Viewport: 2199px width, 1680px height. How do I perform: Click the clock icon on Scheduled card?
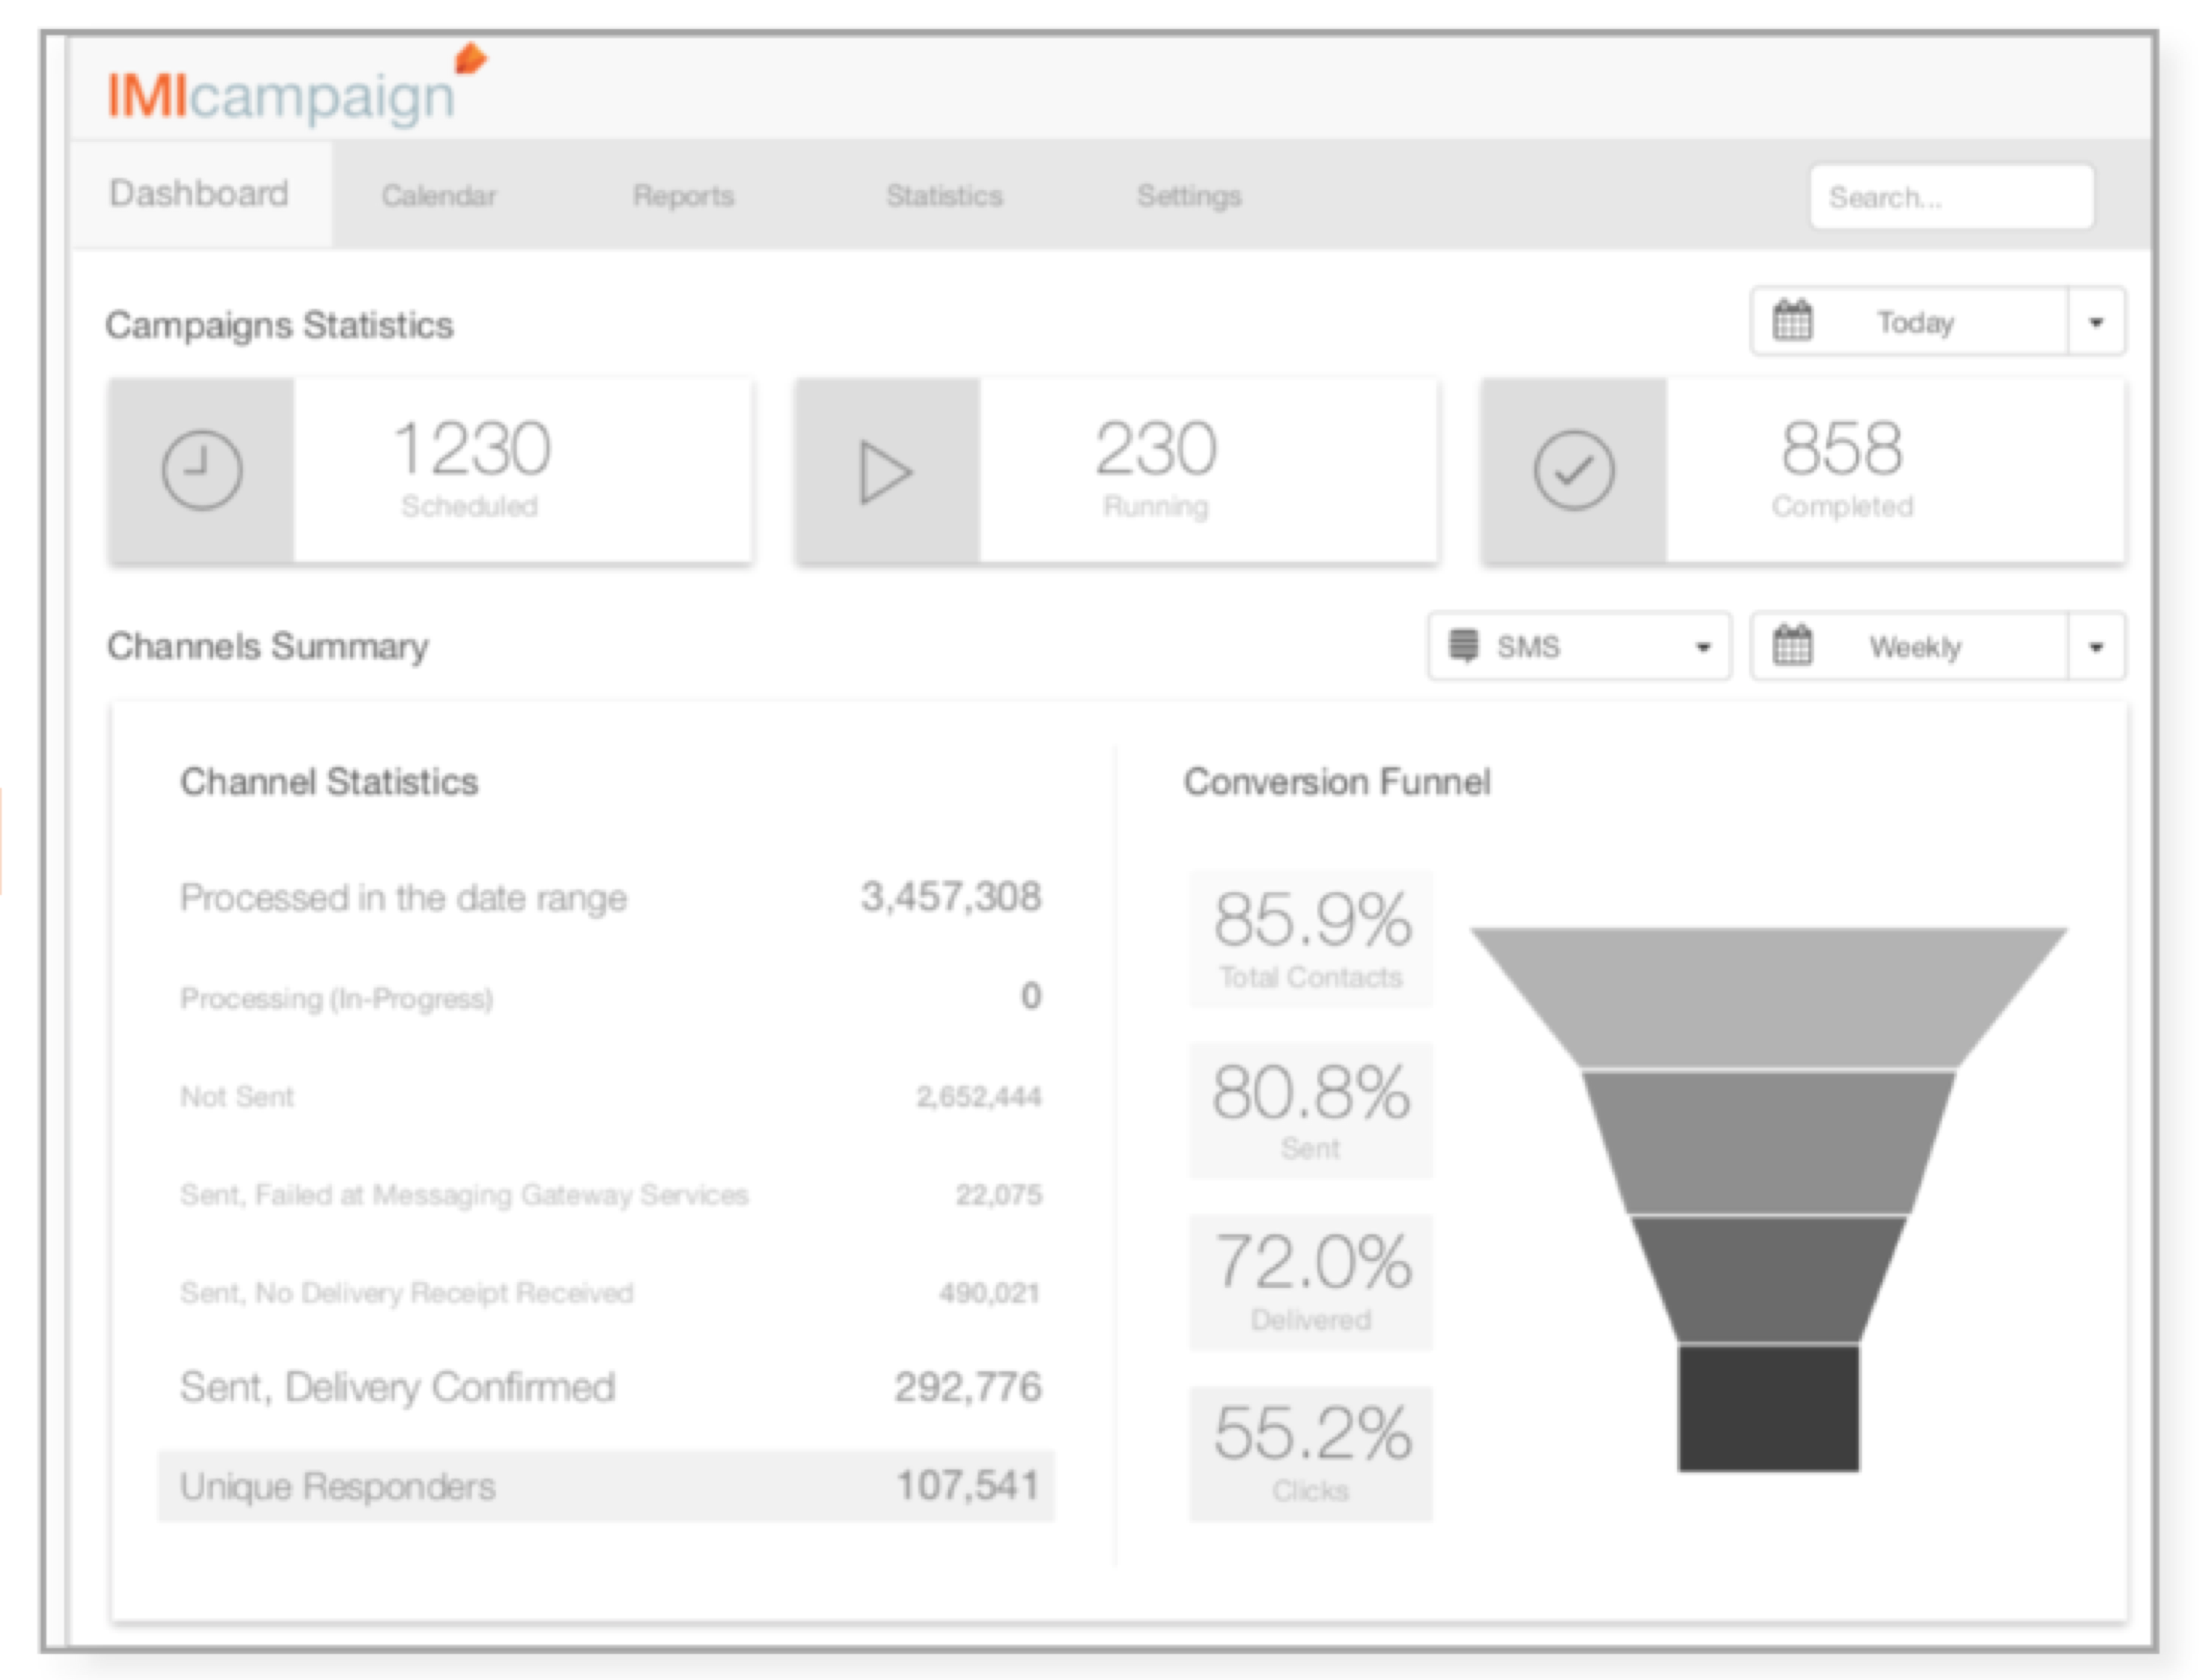click(202, 470)
